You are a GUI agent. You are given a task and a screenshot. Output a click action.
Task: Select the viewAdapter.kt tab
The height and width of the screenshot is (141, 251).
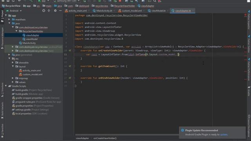tap(182, 11)
